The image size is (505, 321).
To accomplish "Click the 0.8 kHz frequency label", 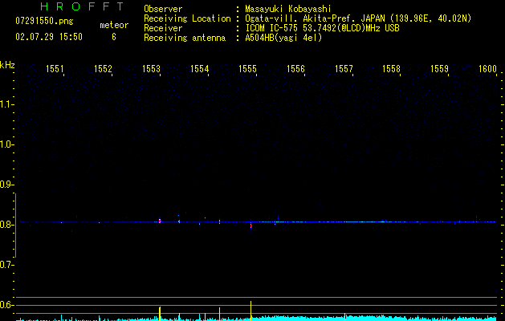I will click(x=6, y=225).
